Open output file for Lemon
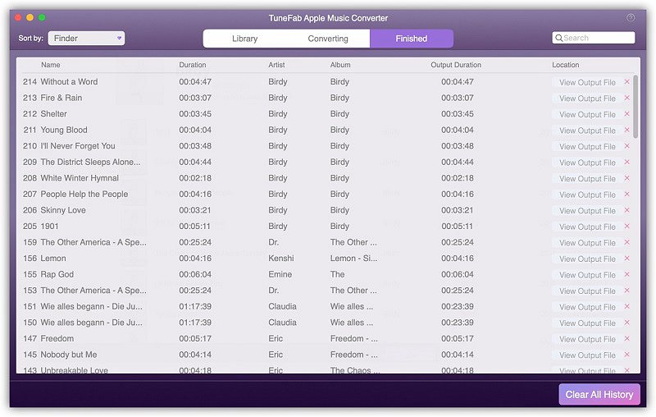This screenshot has height=417, width=656. (587, 259)
